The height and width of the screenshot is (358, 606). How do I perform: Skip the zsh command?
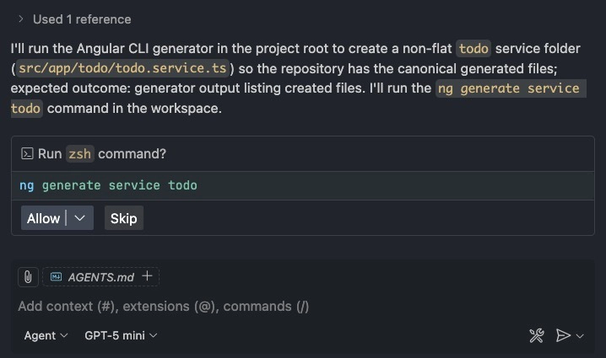click(123, 218)
